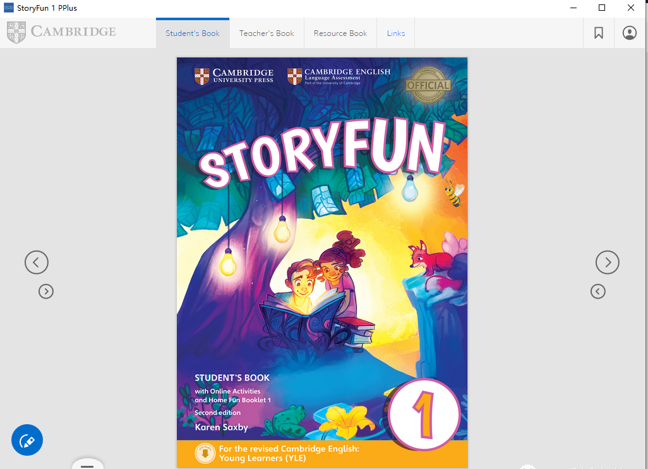Switch to Student's Book tab
Viewport: 648px width, 469px height.
[193, 33]
